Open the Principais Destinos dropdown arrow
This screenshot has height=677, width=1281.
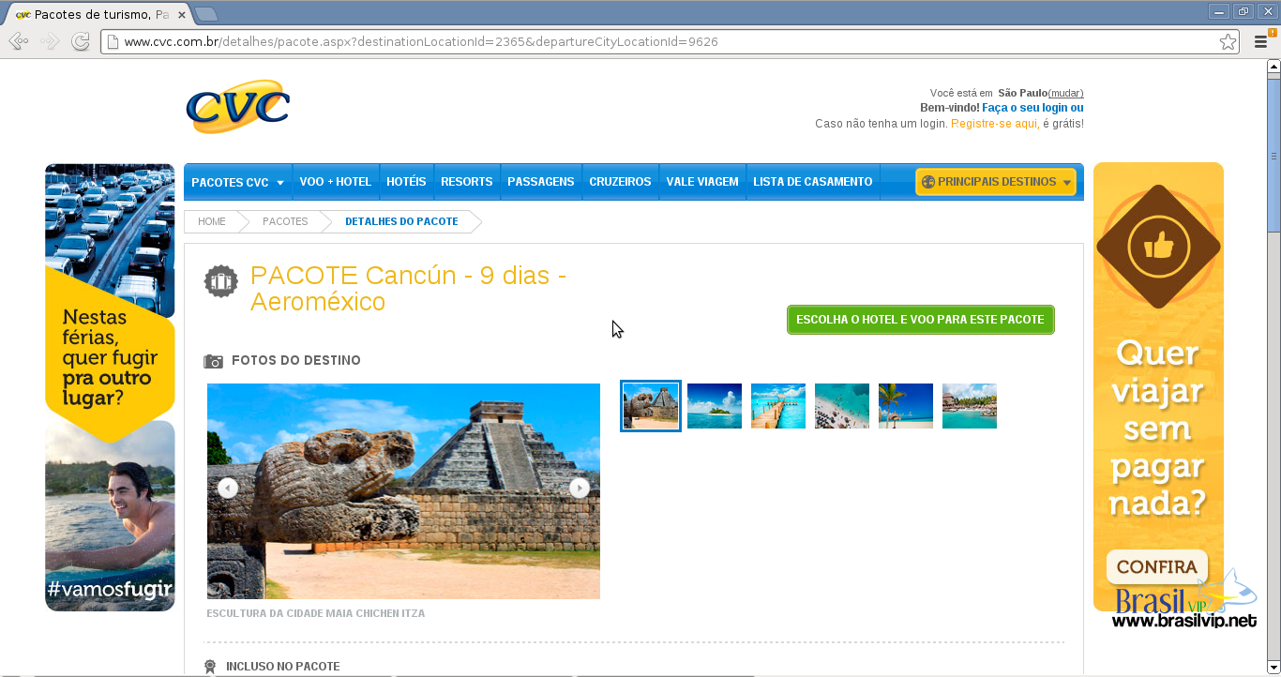(1067, 183)
